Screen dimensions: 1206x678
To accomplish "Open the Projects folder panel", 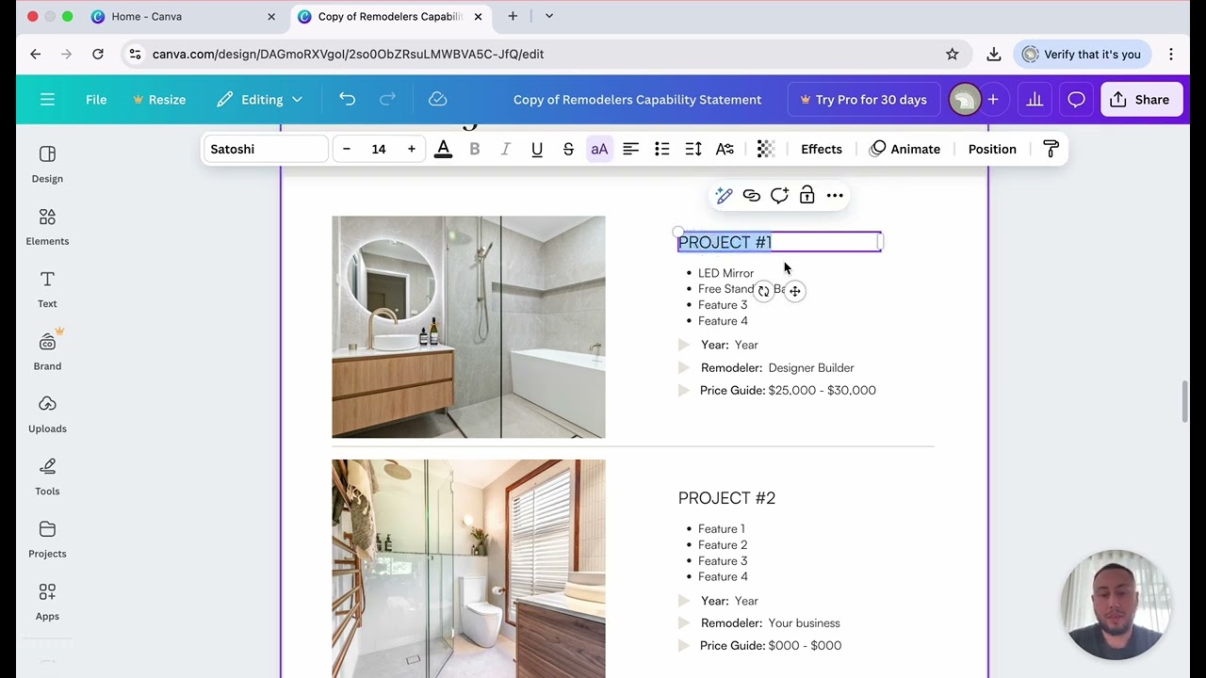I will (47, 540).
